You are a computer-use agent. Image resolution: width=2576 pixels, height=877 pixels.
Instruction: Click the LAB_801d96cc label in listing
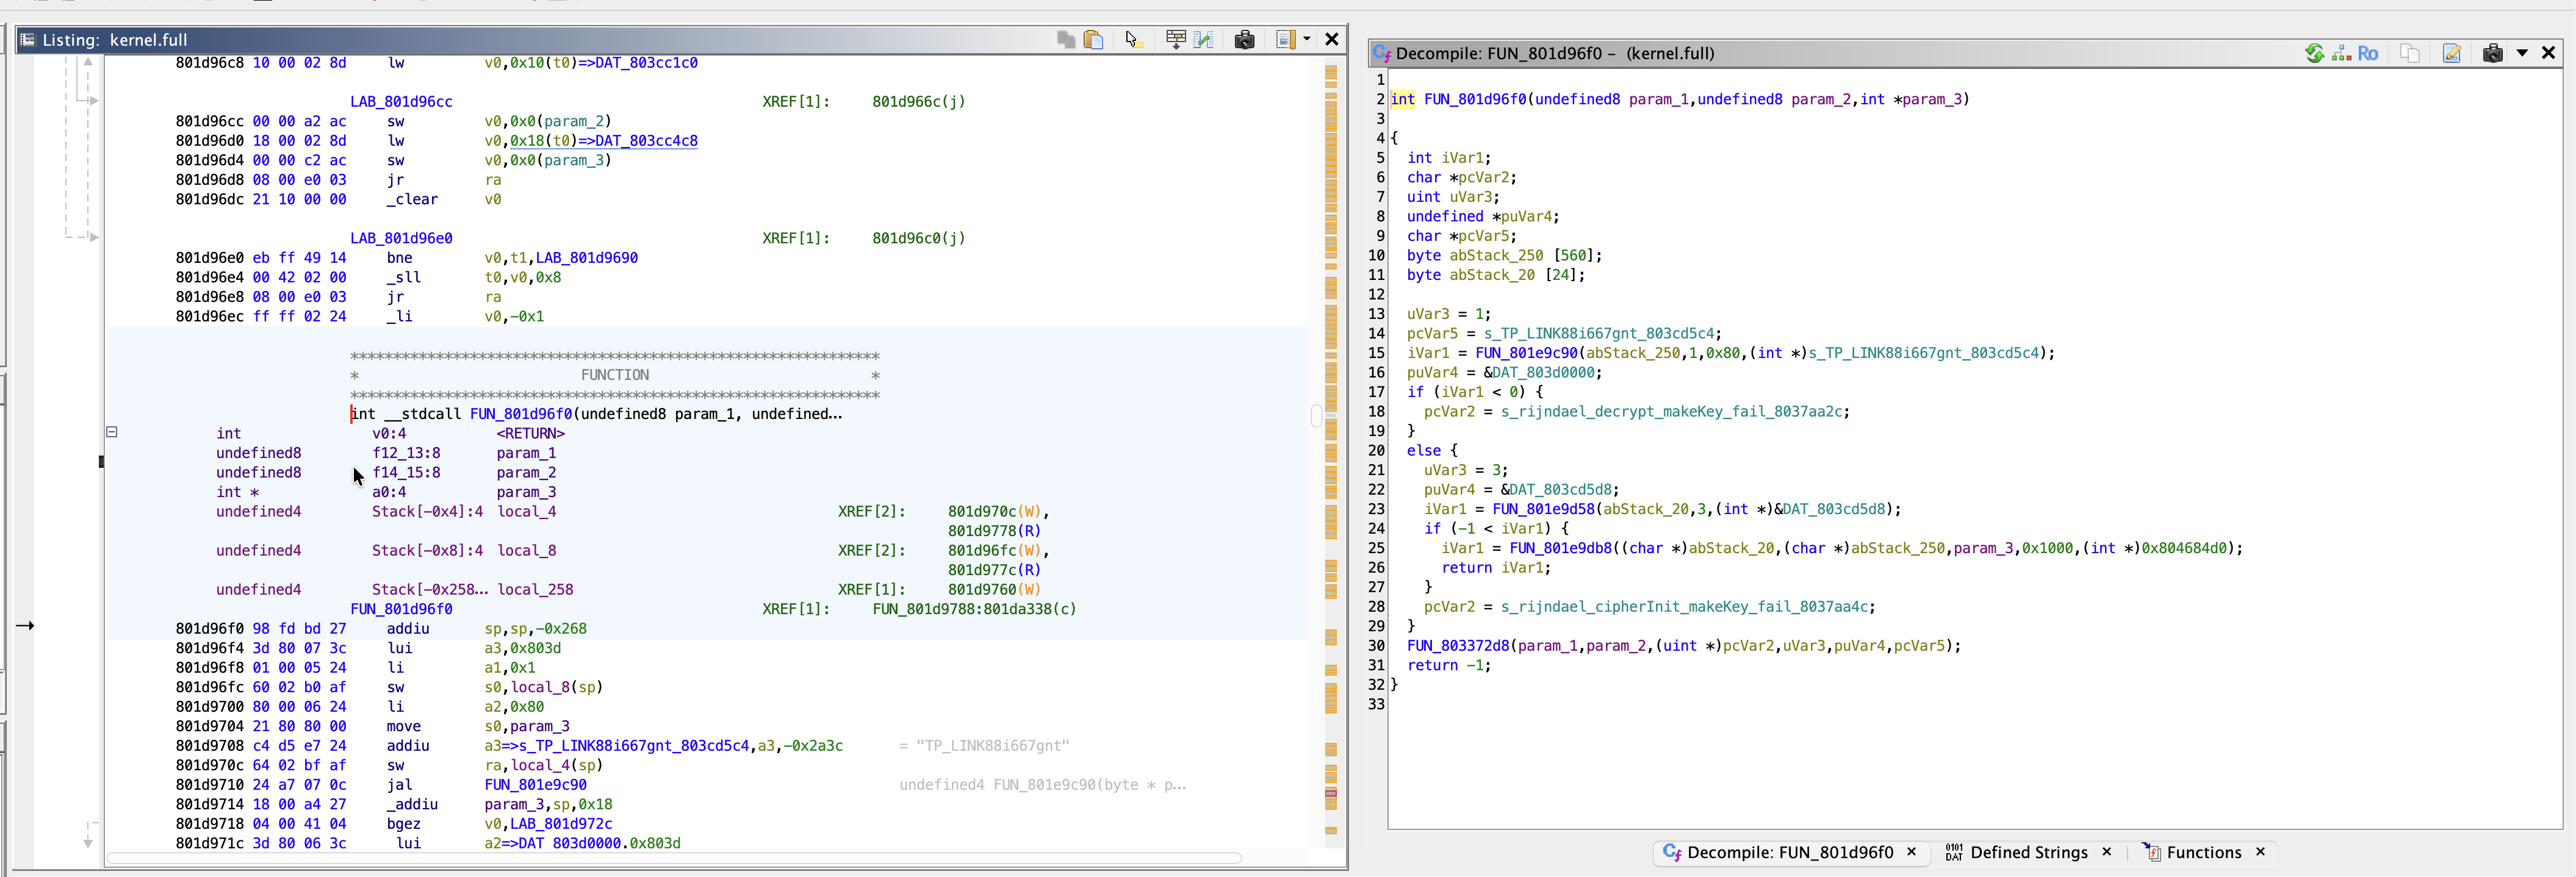click(401, 102)
